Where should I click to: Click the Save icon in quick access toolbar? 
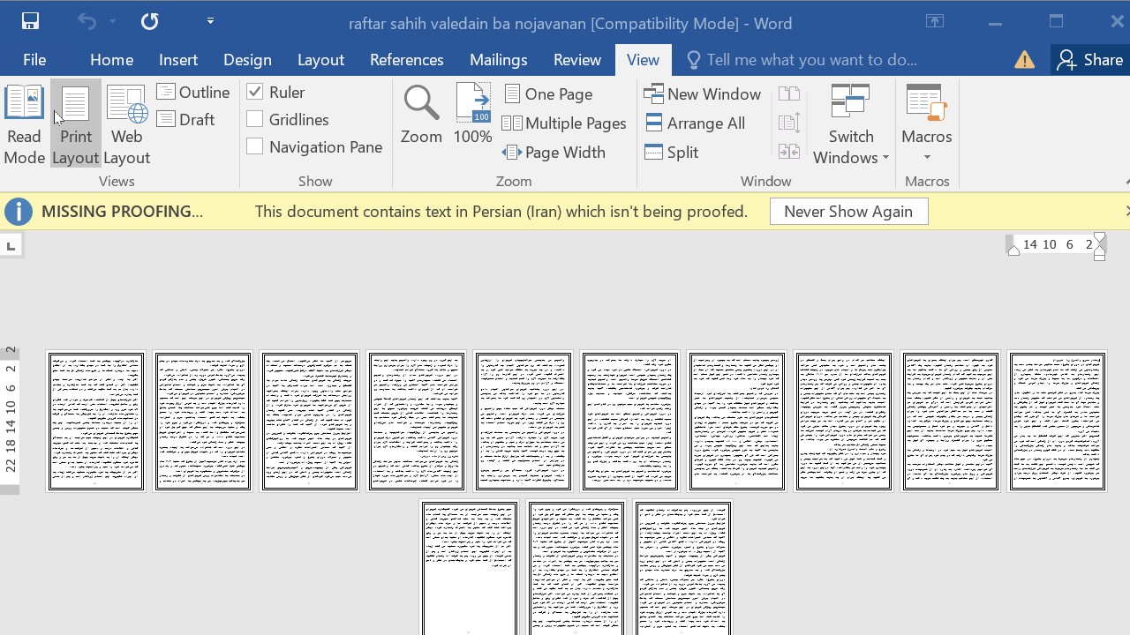pyautogui.click(x=30, y=21)
